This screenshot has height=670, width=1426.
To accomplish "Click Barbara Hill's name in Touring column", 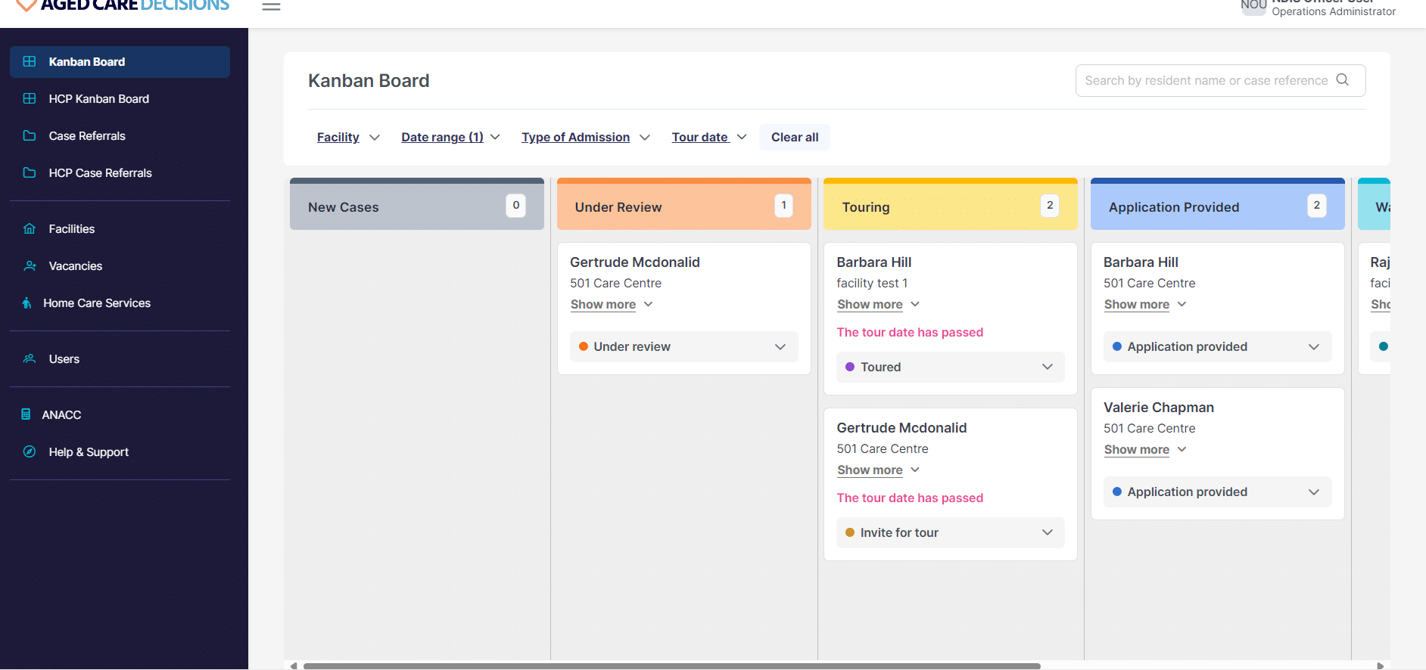I will 873,262.
